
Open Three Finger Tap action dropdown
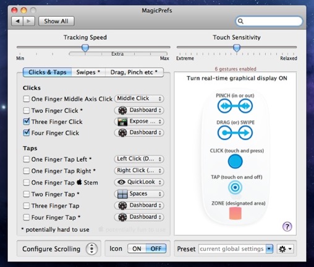(139, 205)
